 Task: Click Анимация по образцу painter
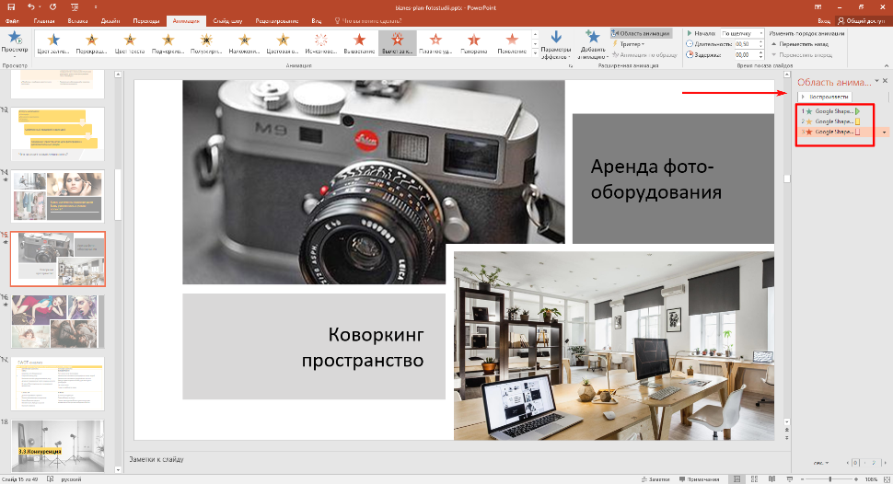pyautogui.click(x=644, y=54)
